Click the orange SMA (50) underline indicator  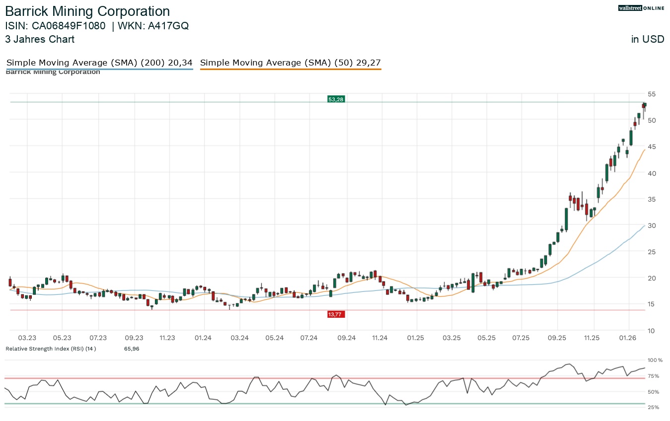click(291, 70)
